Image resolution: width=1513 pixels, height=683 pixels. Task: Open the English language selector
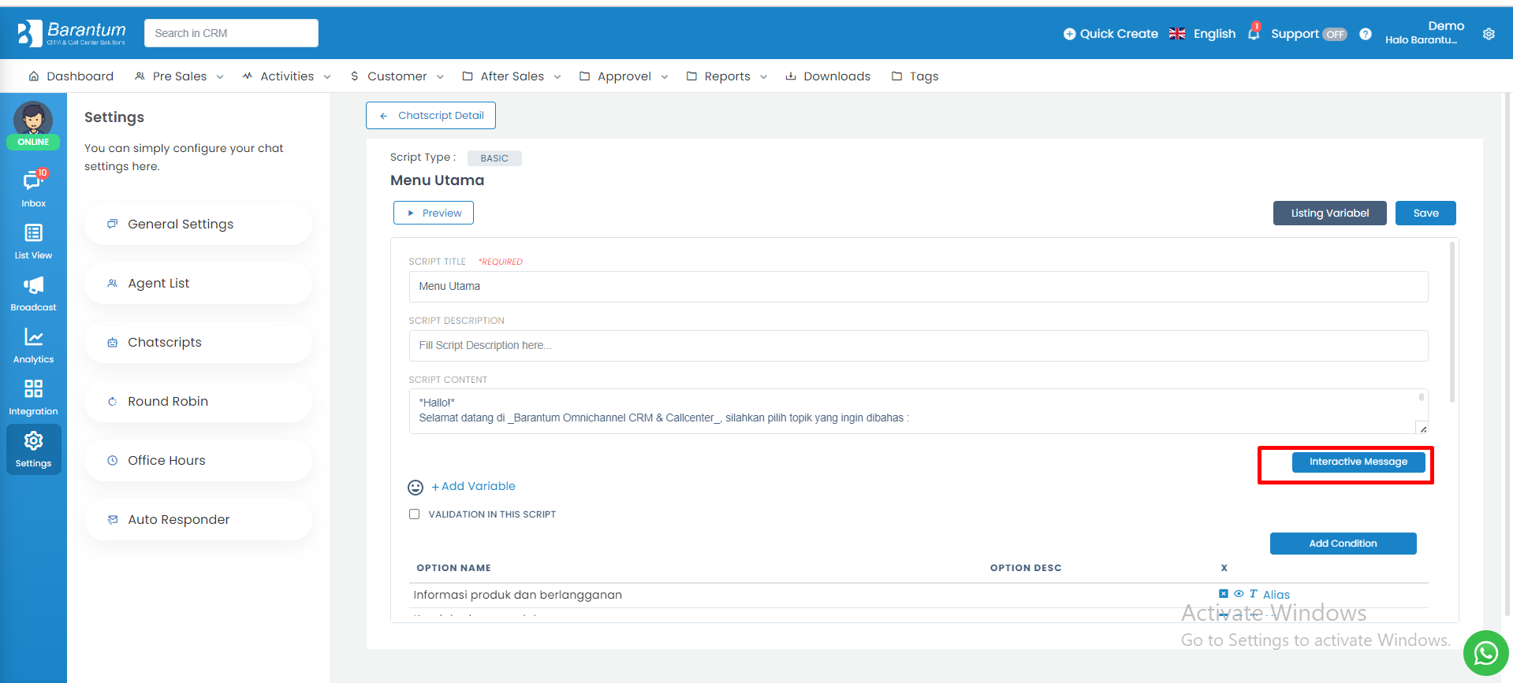coord(1202,34)
